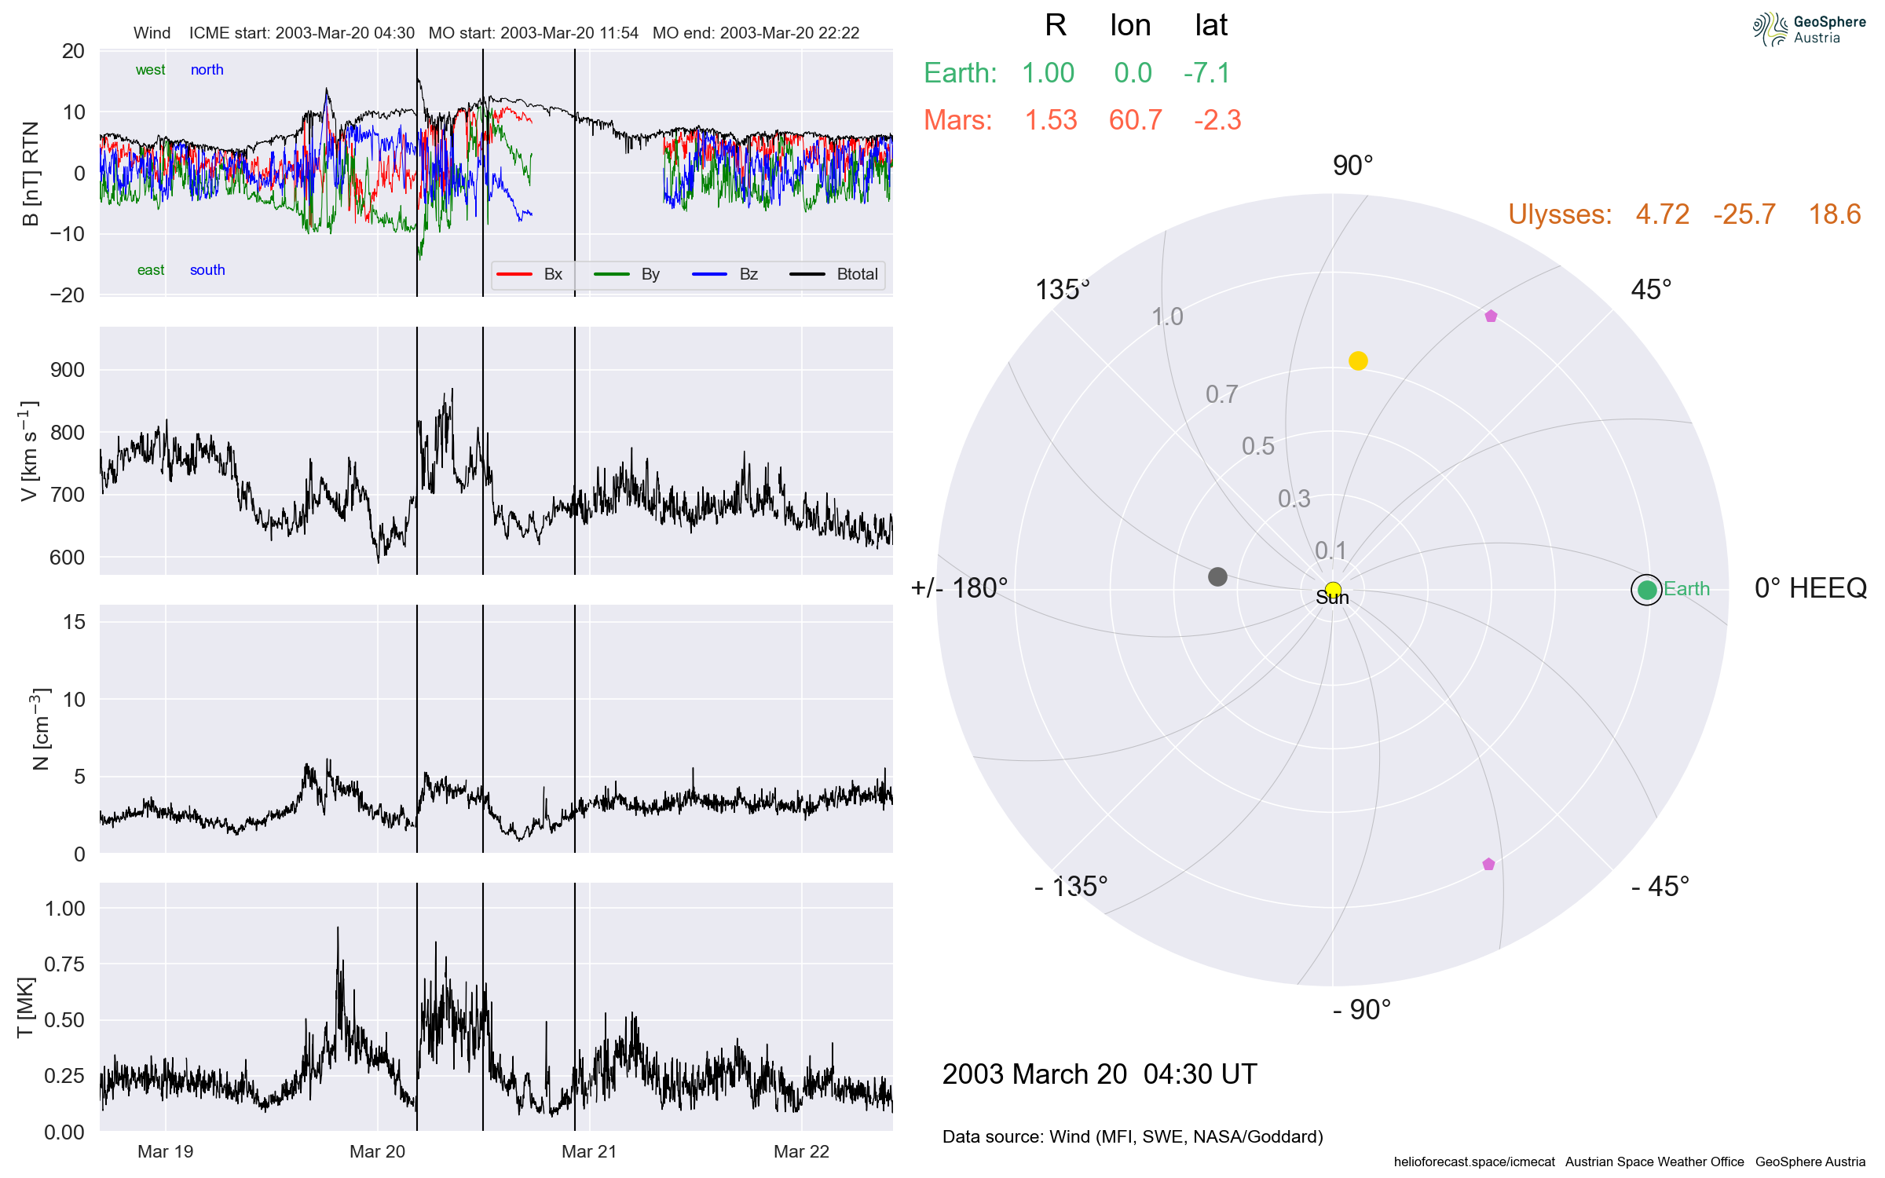Click the 'Mar 22' x-axis tick label

[x=801, y=1151]
